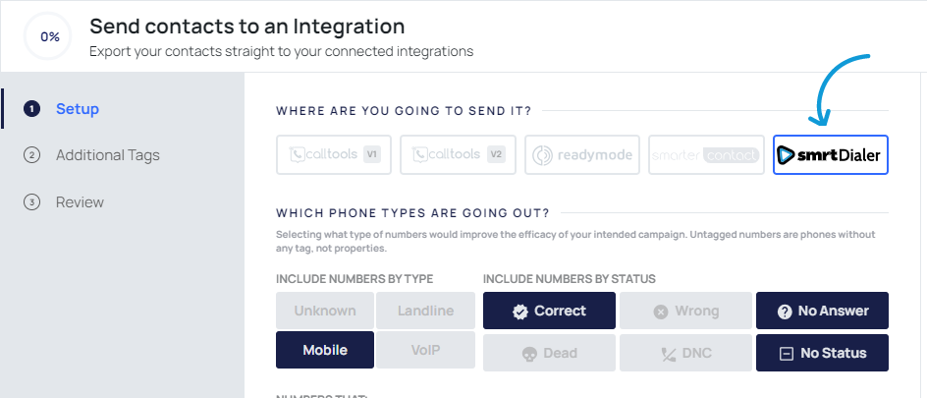Pick the smarter contact integration
927x398 pixels.
(706, 155)
